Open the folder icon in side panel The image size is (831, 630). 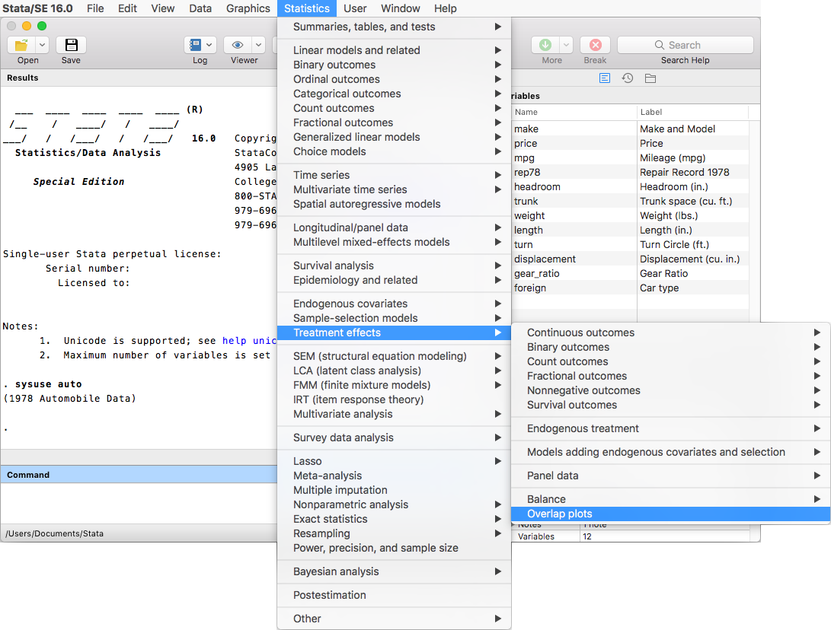tap(650, 78)
